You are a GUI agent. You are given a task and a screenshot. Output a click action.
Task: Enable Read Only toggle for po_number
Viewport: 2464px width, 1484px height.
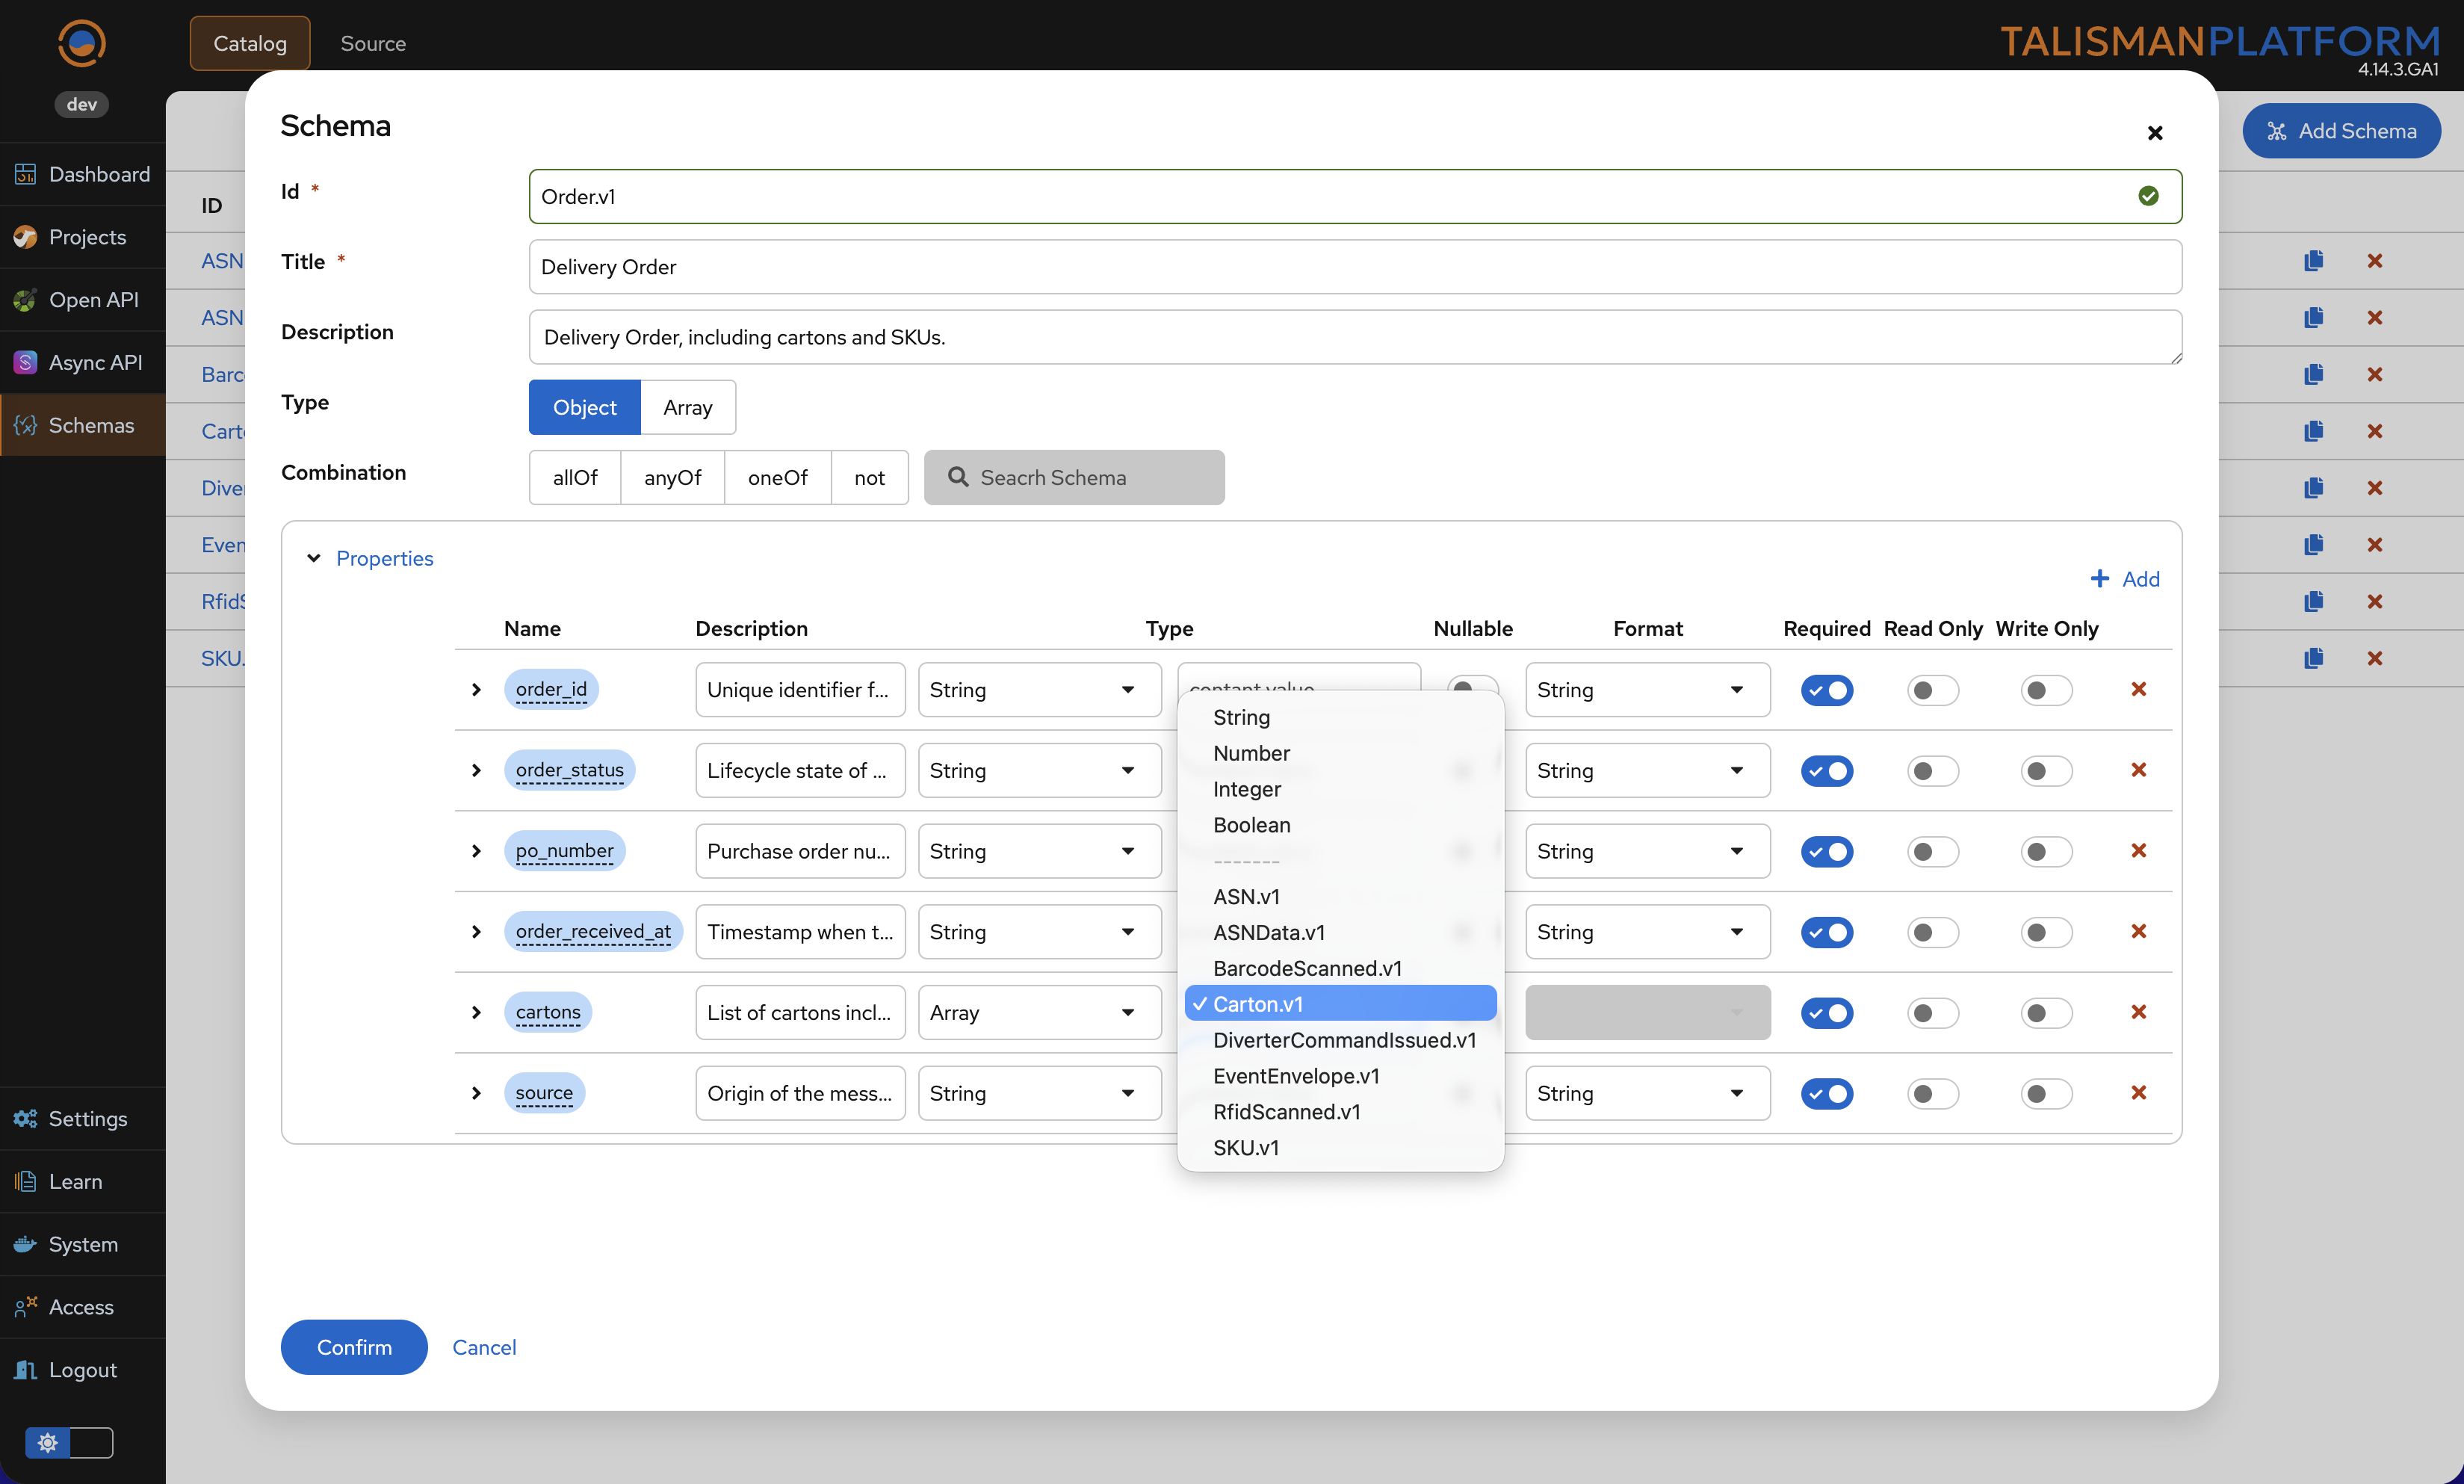(1932, 852)
